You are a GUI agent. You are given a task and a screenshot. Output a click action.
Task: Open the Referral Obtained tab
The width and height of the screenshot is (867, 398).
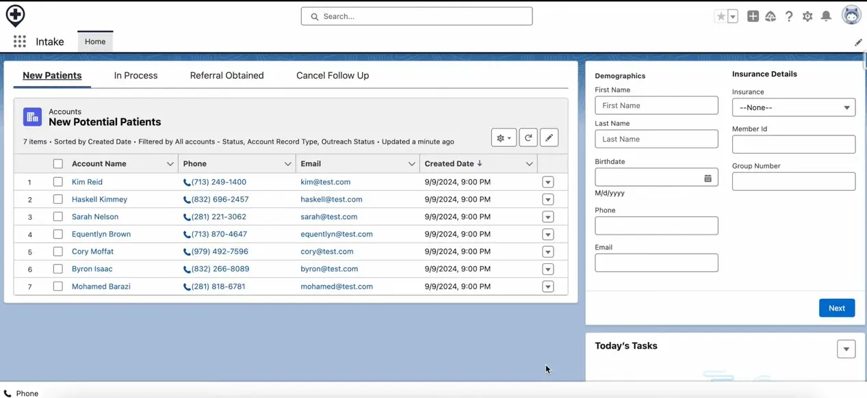[227, 75]
